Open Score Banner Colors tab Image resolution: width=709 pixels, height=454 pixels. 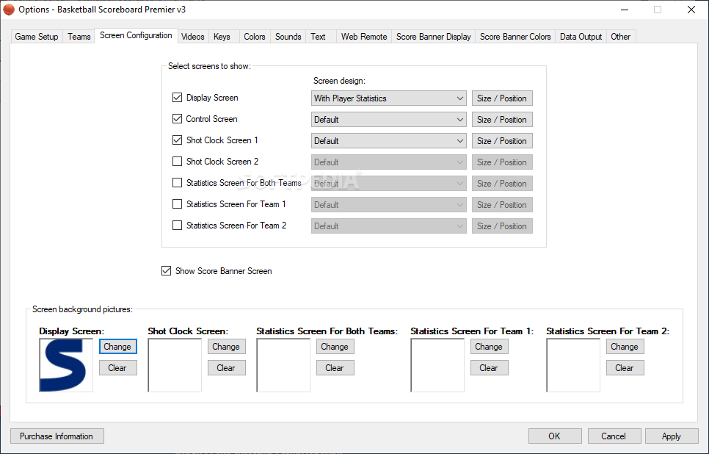click(515, 37)
